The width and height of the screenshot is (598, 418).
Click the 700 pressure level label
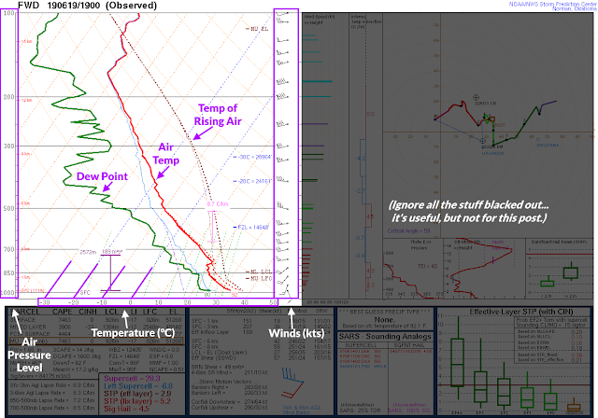coord(8,249)
